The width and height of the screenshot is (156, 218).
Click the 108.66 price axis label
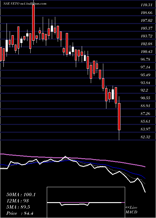(146, 13)
